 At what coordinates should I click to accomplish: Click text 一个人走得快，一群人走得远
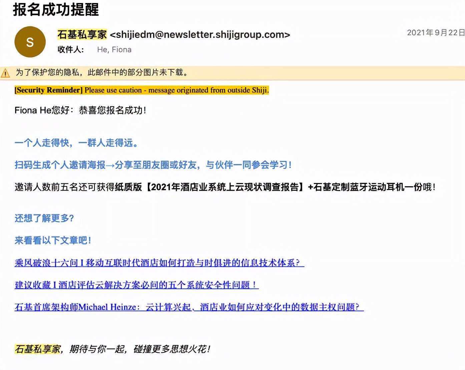click(76, 143)
